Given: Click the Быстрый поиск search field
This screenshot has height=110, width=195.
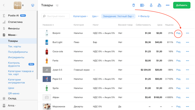Looking at the screenshot, I should pyautogui.click(x=56, y=16).
